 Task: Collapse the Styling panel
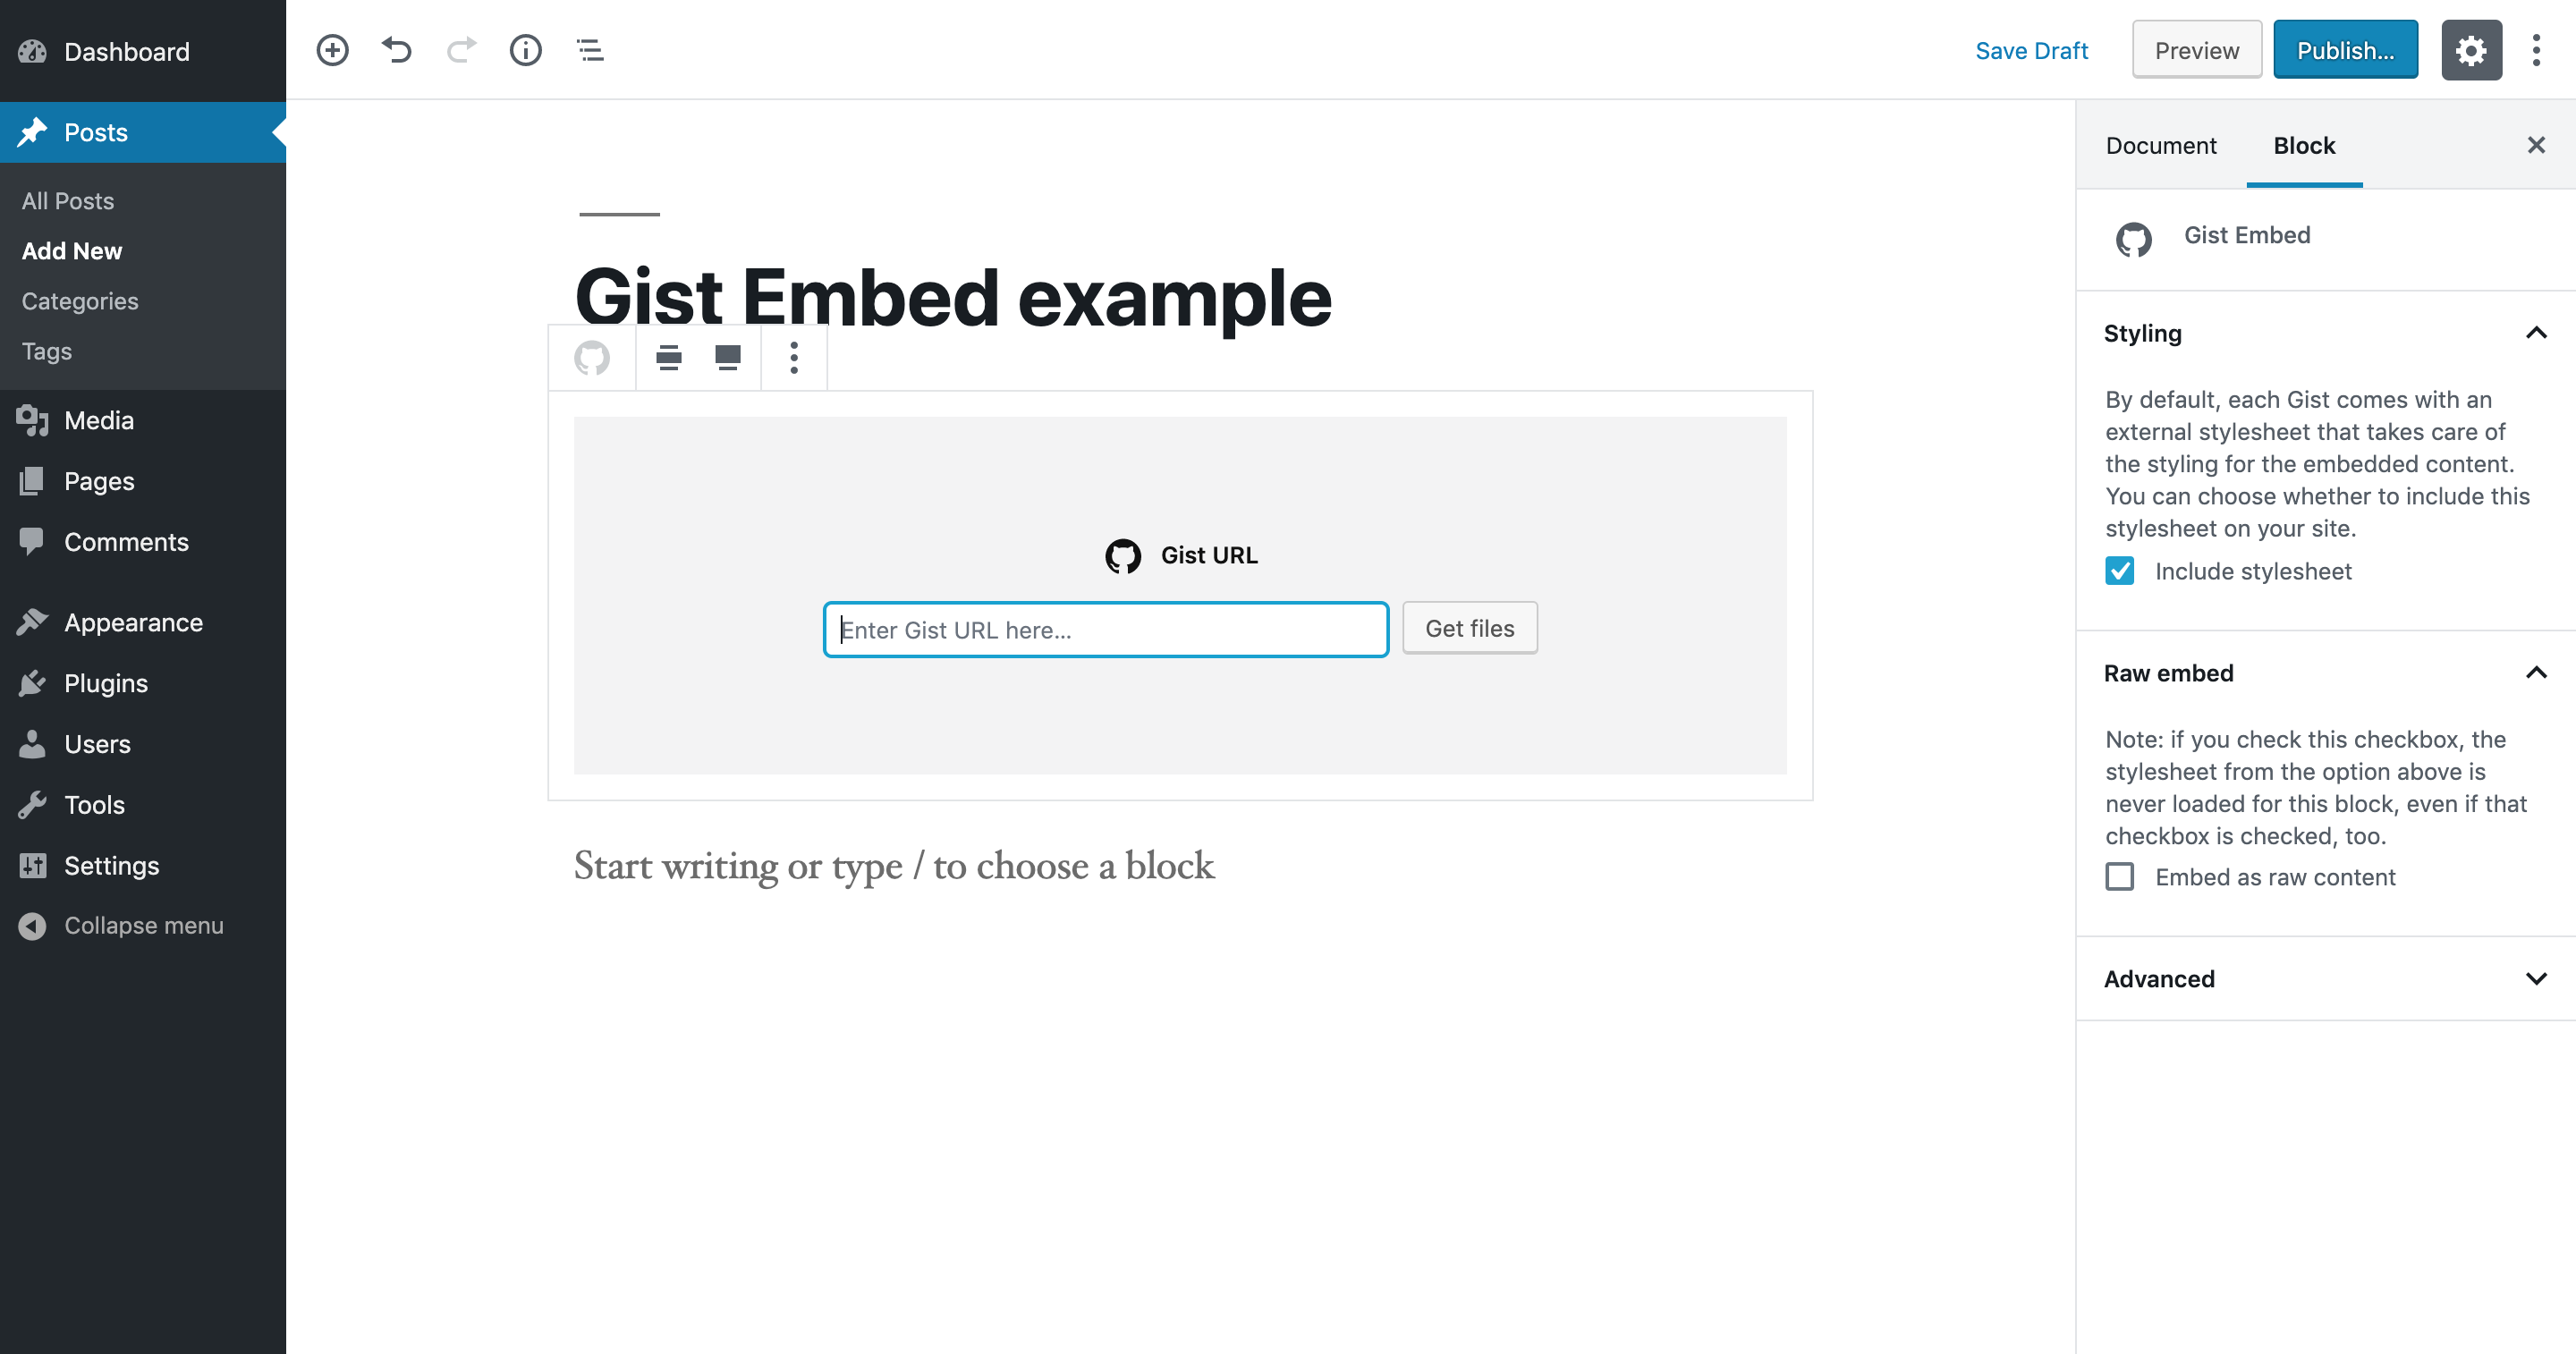click(2535, 333)
